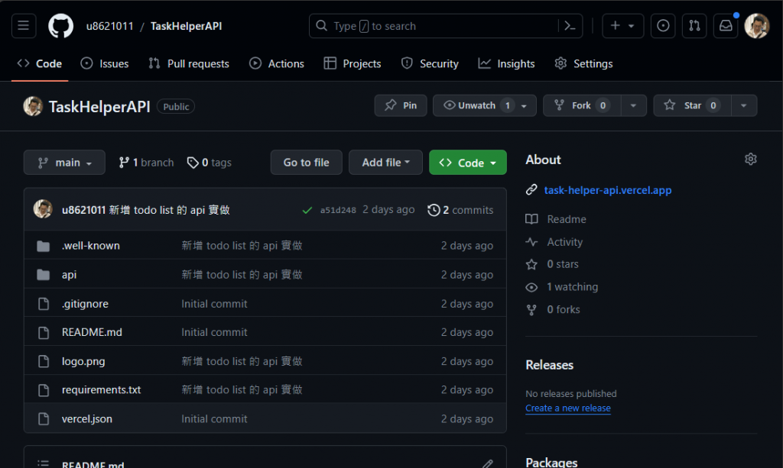The width and height of the screenshot is (783, 468).
Task: Click the u8621011 owner link in header
Action: (110, 26)
